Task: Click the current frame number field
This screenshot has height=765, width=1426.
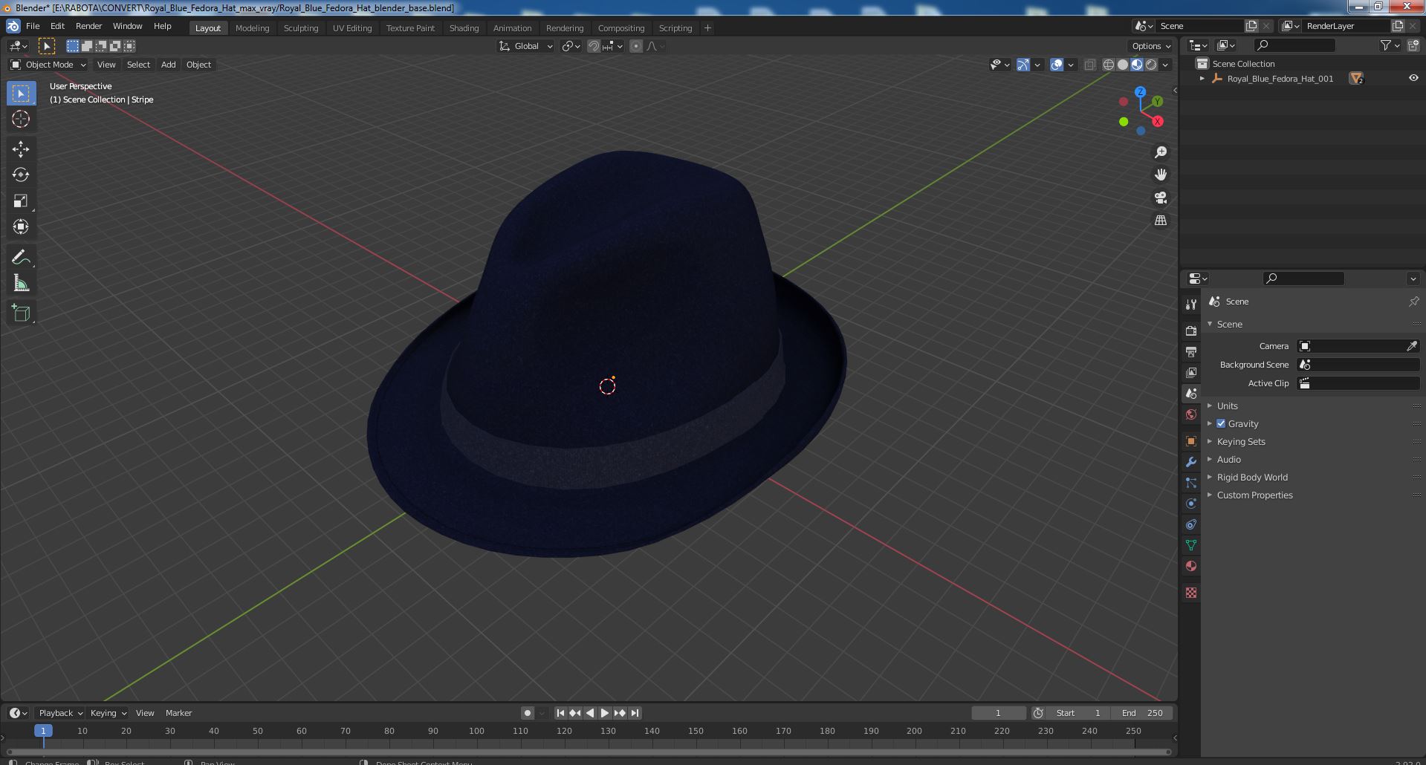Action: click(998, 713)
